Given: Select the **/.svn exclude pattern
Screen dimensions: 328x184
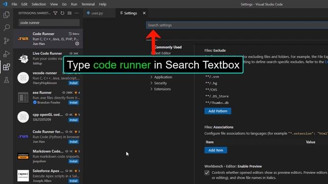Looking at the screenshot, I should point(212,77).
